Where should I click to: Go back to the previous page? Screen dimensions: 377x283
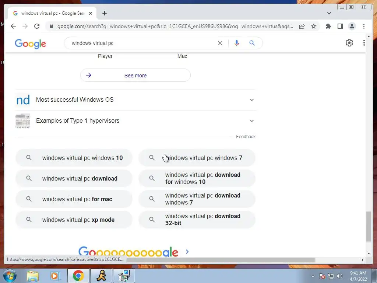coord(13,26)
